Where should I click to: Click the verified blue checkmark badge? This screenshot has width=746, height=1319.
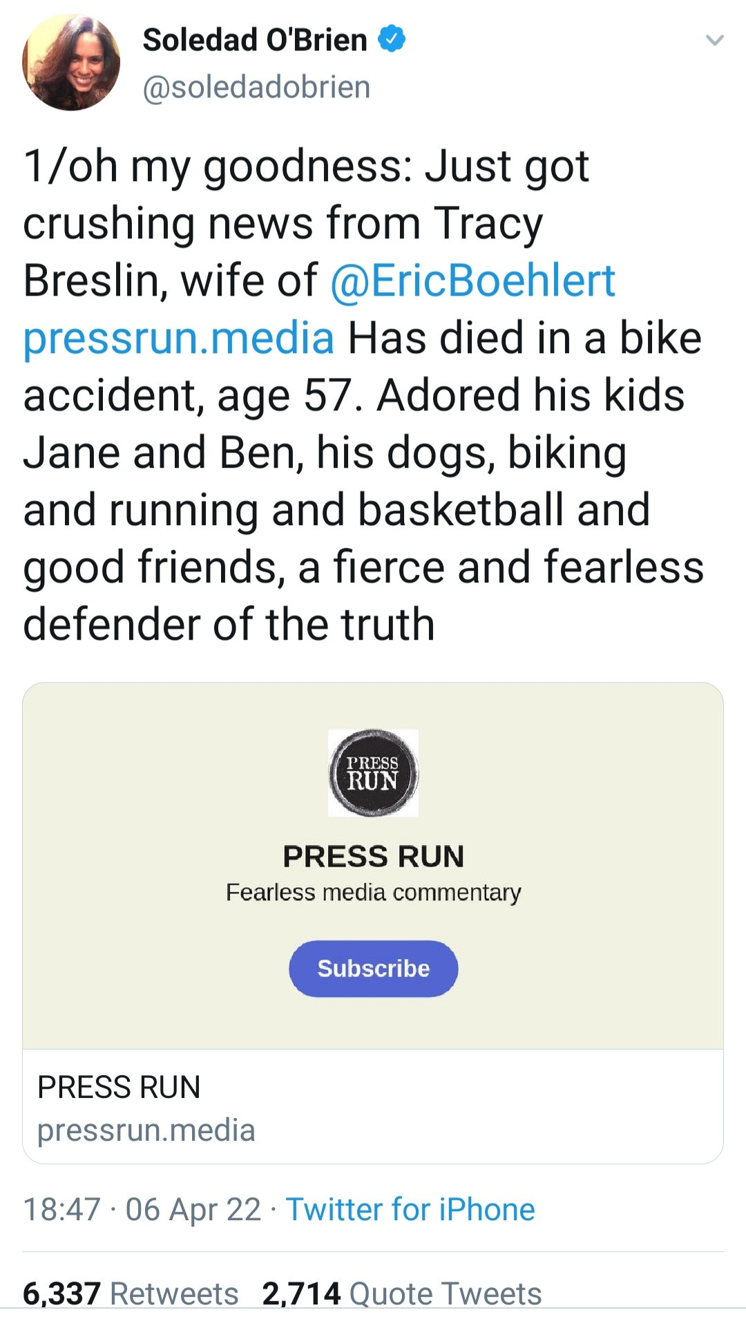tap(392, 39)
